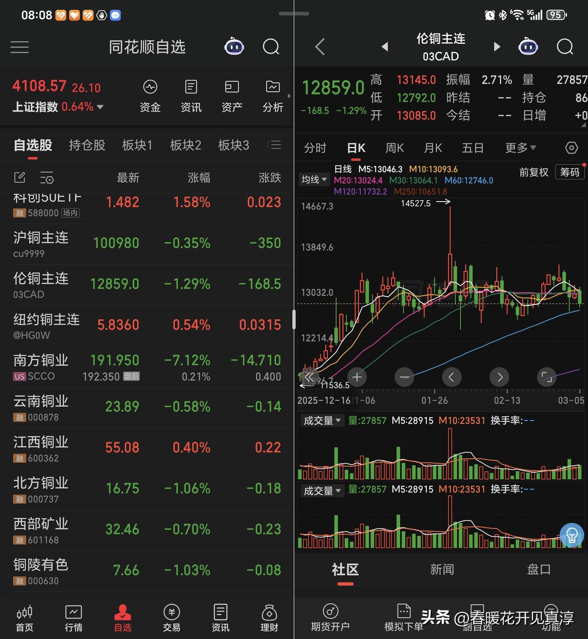Open 交易 in the bottom navigation

pos(171,618)
